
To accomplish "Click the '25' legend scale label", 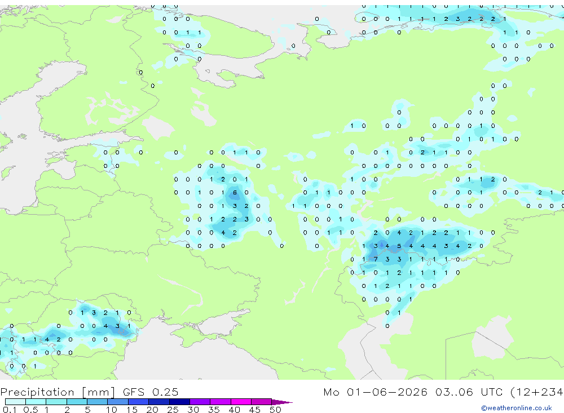I will point(173,410).
